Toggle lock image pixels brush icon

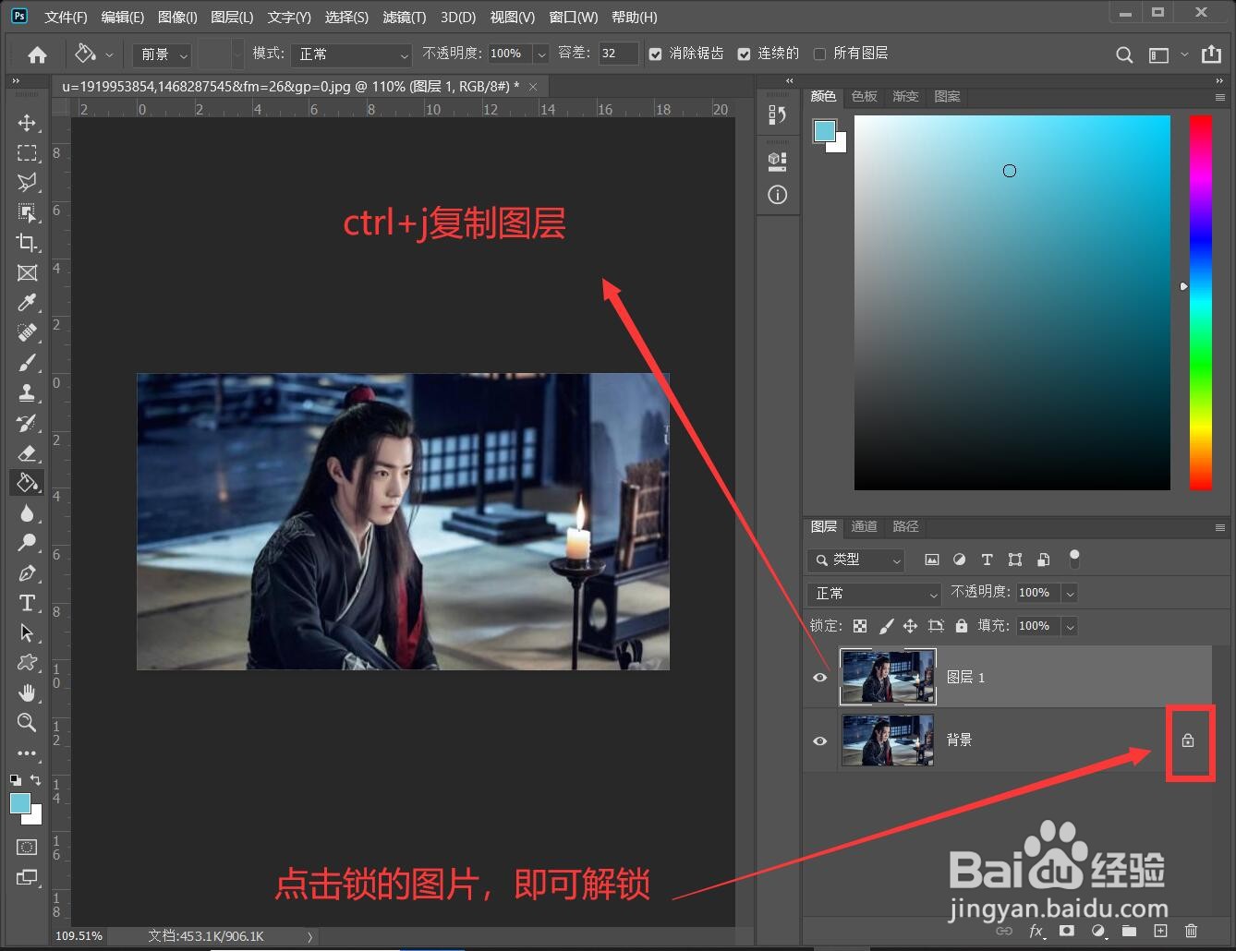886,626
